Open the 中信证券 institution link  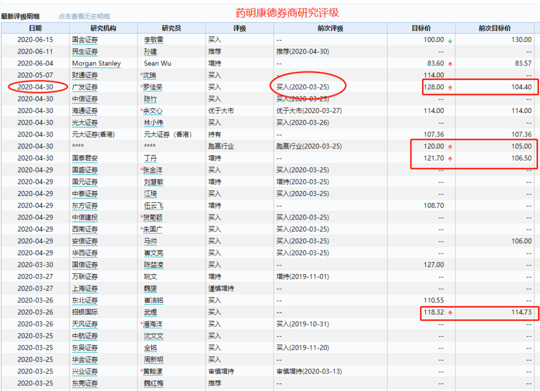(x=84, y=99)
